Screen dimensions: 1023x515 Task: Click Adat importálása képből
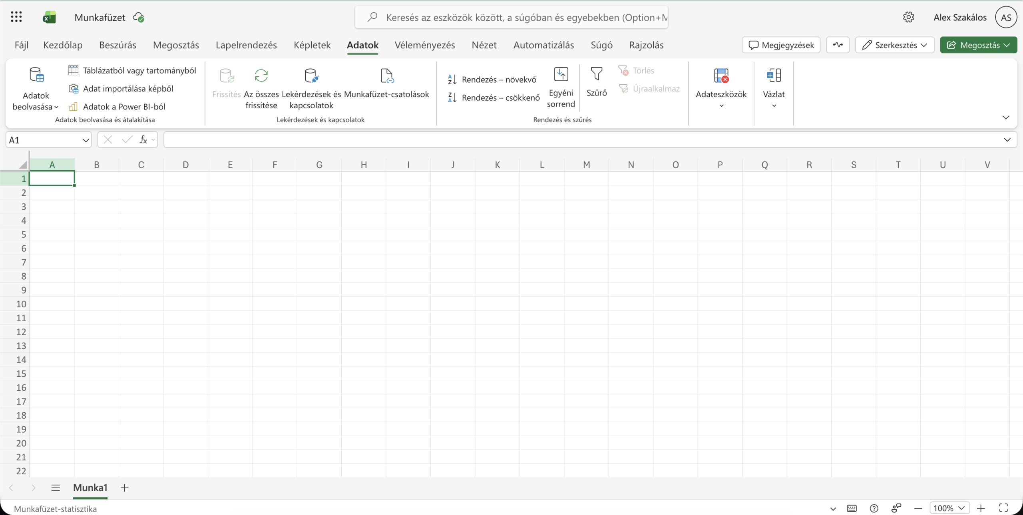tap(128, 89)
